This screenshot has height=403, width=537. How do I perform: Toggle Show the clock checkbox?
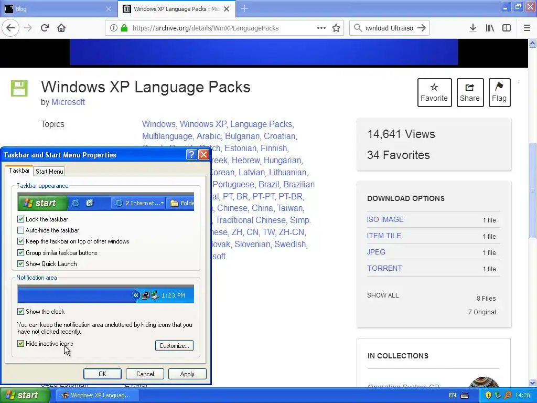tap(20, 312)
